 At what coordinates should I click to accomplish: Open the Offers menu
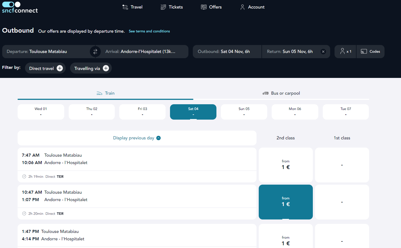coord(211,7)
